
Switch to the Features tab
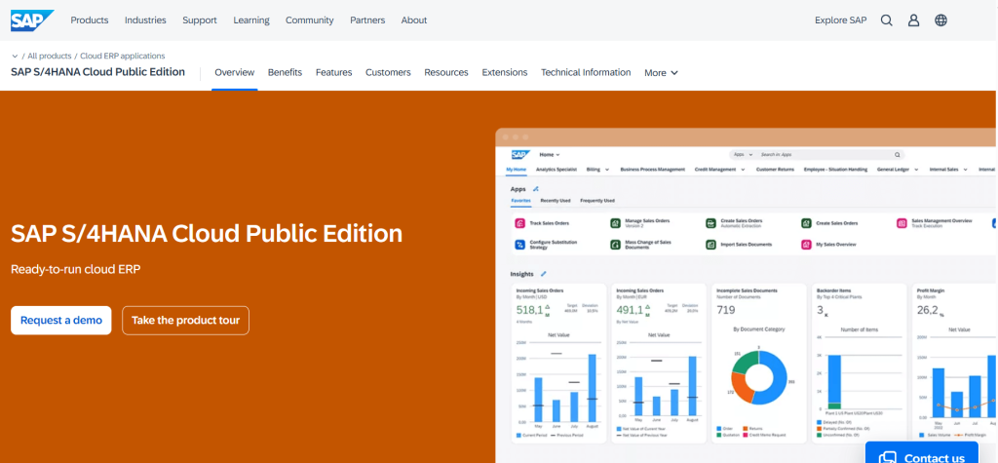333,72
